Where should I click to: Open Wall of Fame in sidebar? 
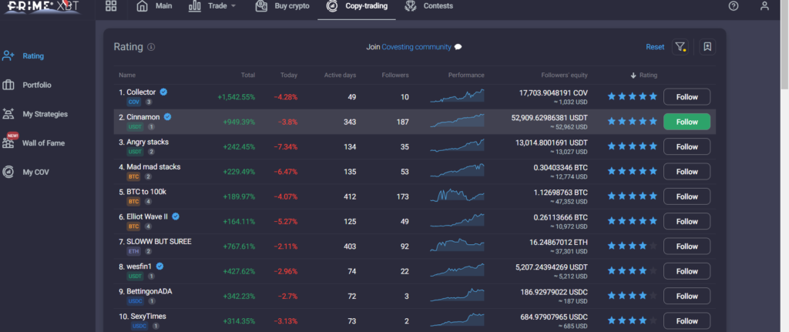click(x=43, y=143)
